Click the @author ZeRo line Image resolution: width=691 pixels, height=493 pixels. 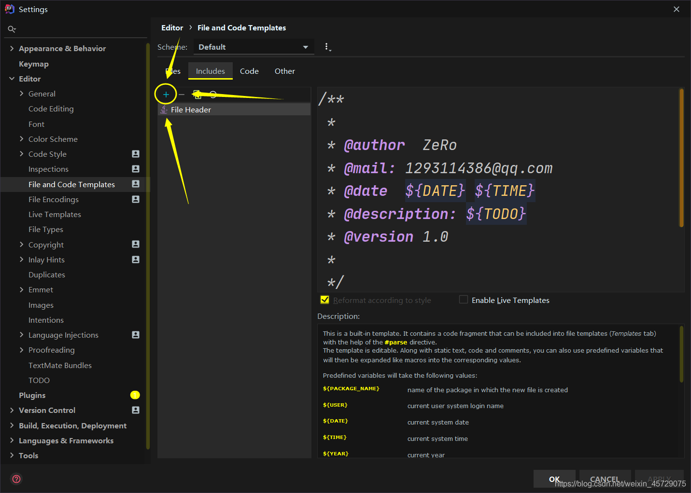click(x=400, y=145)
